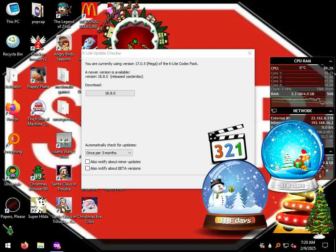The width and height of the screenshot is (336, 252).
Task: Open the mcdonald games folder
Action: 64,81
